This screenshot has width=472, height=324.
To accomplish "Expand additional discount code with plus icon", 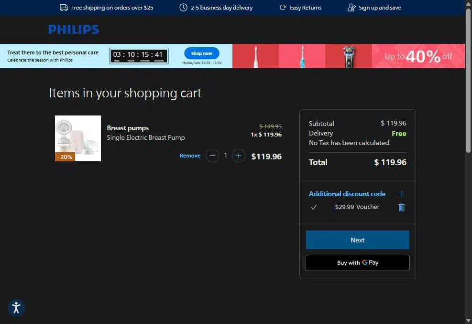I will pos(402,194).
